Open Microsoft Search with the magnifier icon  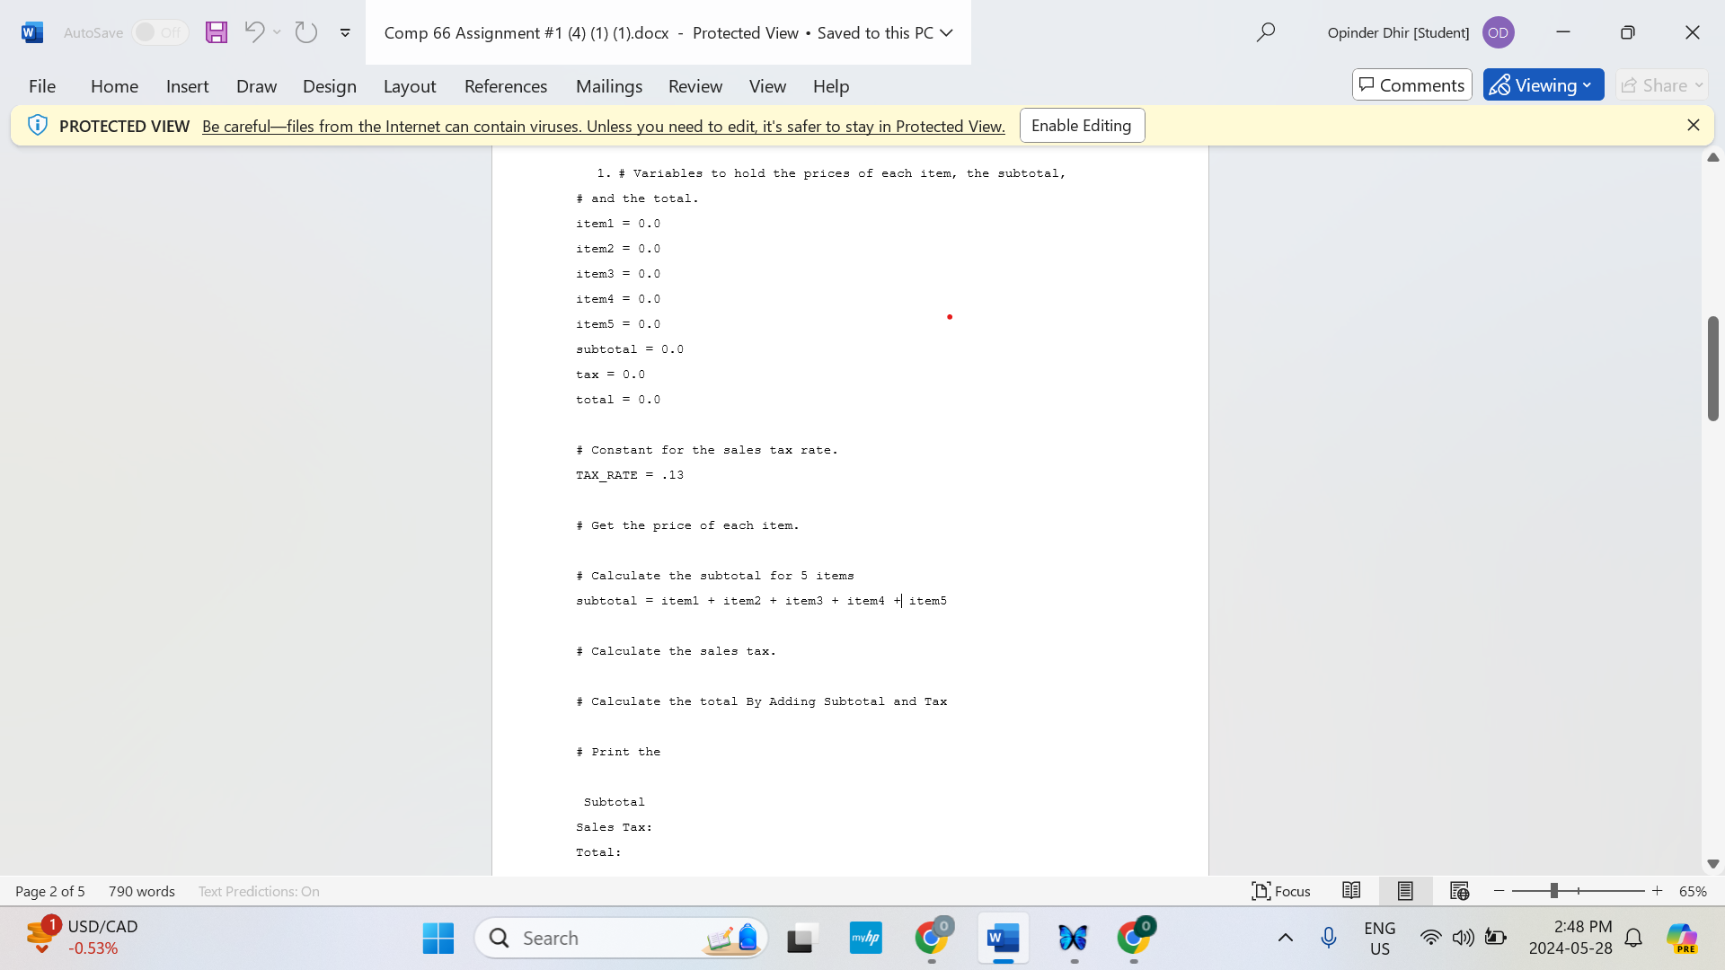pos(1265,32)
